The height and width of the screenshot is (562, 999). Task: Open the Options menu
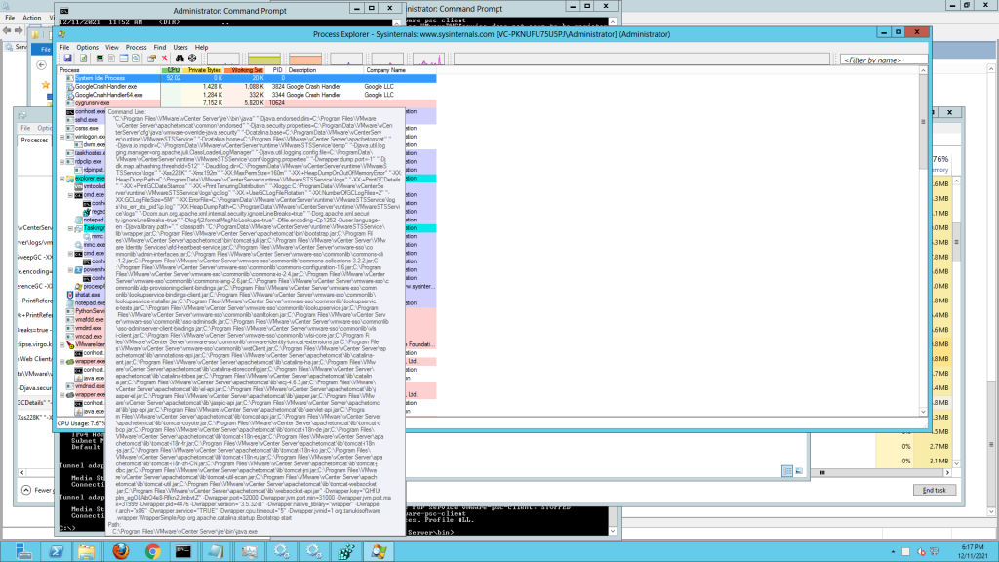(x=87, y=47)
